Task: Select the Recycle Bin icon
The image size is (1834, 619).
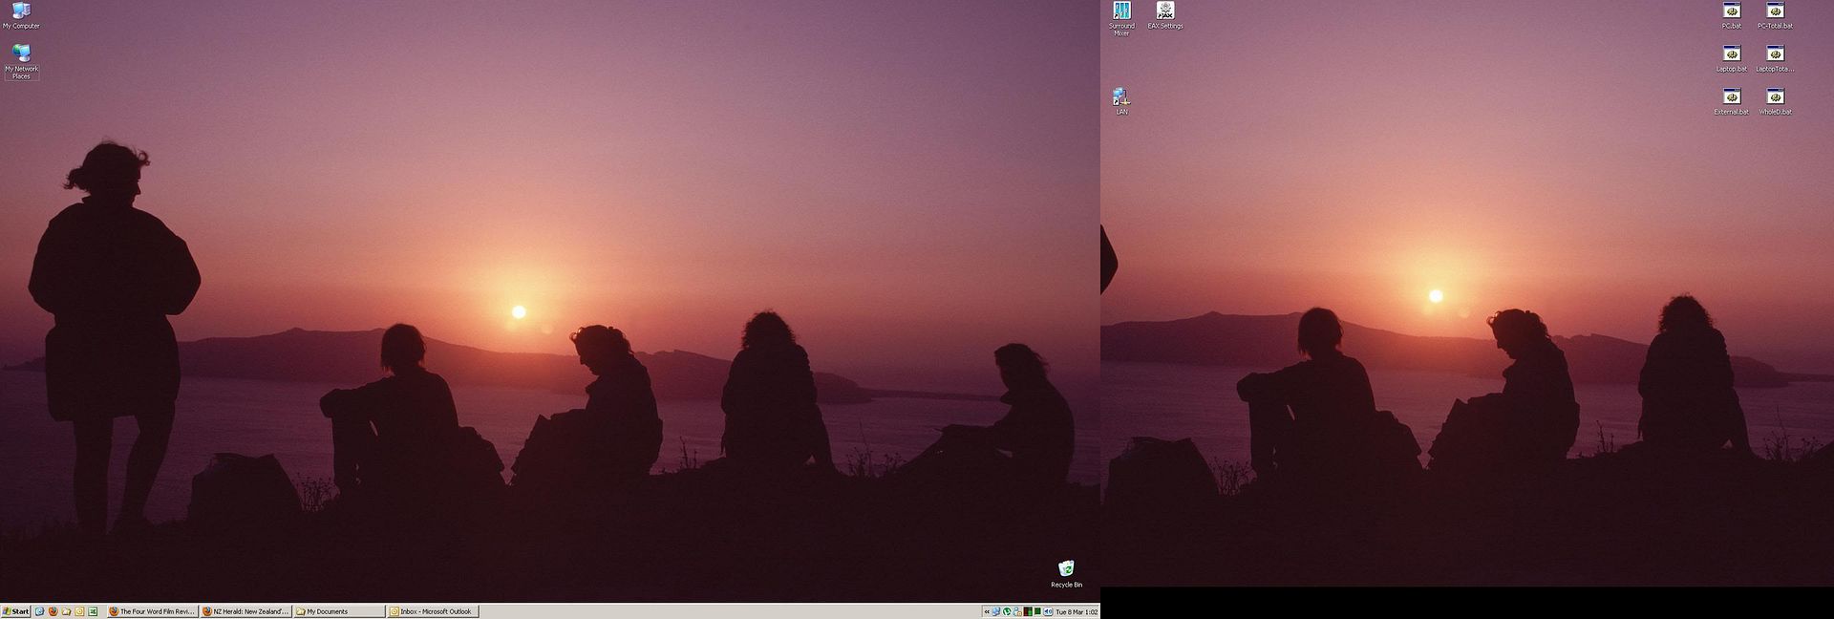Action: pyautogui.click(x=1066, y=574)
